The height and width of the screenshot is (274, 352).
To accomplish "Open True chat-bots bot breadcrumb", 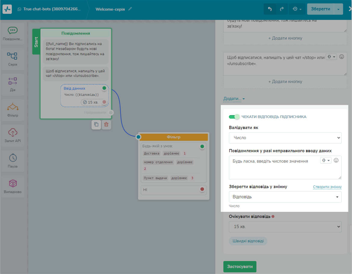I will coord(49,9).
